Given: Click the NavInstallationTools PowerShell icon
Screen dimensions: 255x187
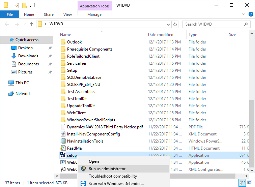Looking at the screenshot, I should point(63,141).
